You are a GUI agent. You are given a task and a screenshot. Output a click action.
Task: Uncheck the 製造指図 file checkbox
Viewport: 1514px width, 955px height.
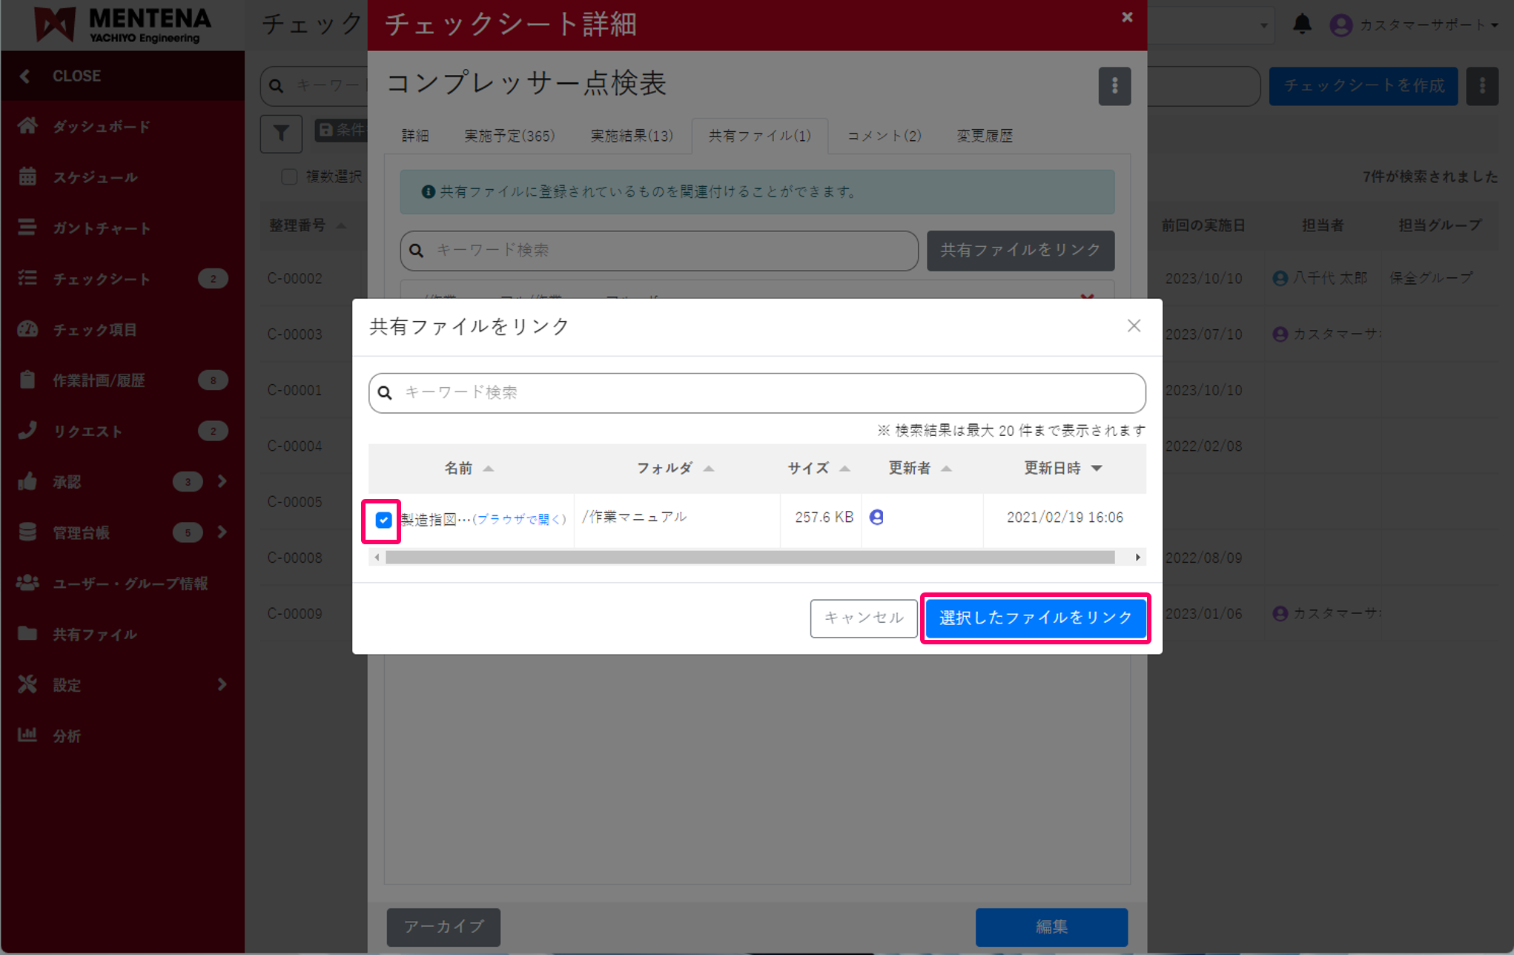(383, 520)
